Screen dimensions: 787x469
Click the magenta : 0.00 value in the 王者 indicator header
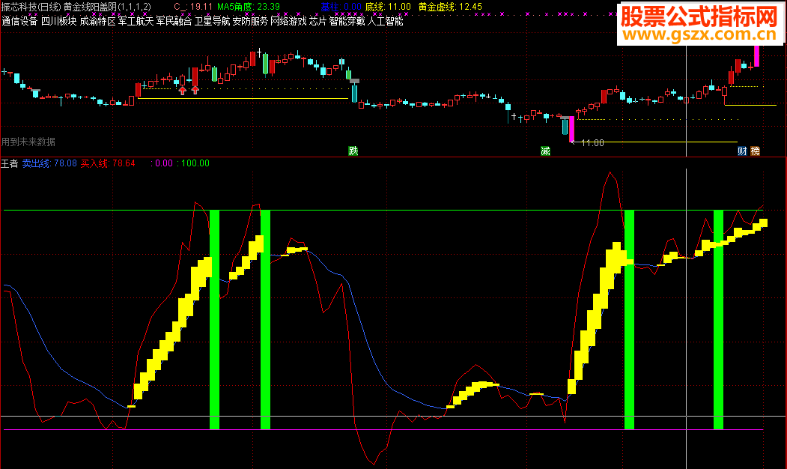pos(162,163)
